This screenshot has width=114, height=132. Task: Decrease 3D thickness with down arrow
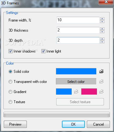point(102,32)
